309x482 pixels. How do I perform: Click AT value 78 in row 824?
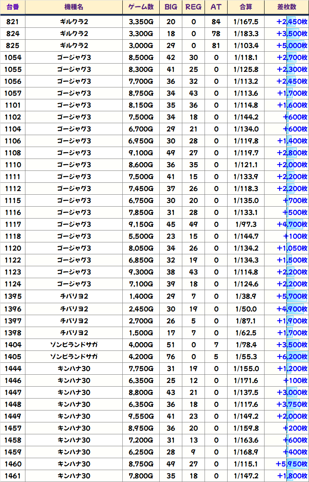pos(216,34)
